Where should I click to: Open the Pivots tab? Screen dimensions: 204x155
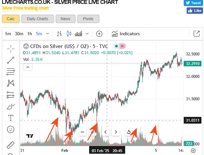[88, 19]
